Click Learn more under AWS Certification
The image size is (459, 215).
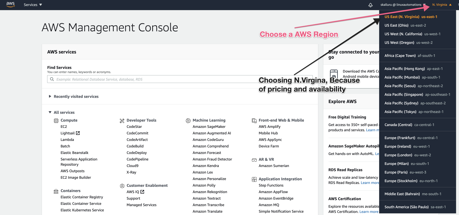[369, 212]
